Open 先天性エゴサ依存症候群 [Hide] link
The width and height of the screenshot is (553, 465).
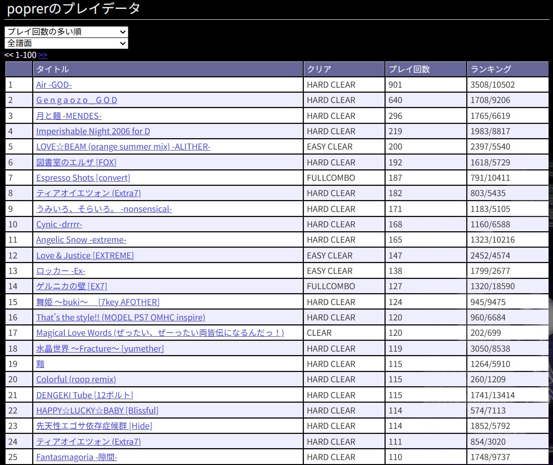coord(94,426)
